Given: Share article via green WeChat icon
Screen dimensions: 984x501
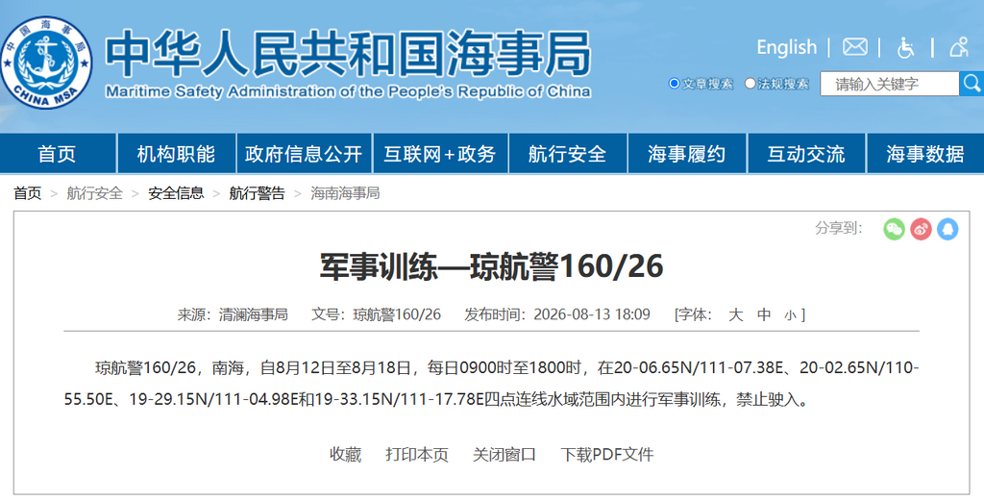Looking at the screenshot, I should pos(894,229).
